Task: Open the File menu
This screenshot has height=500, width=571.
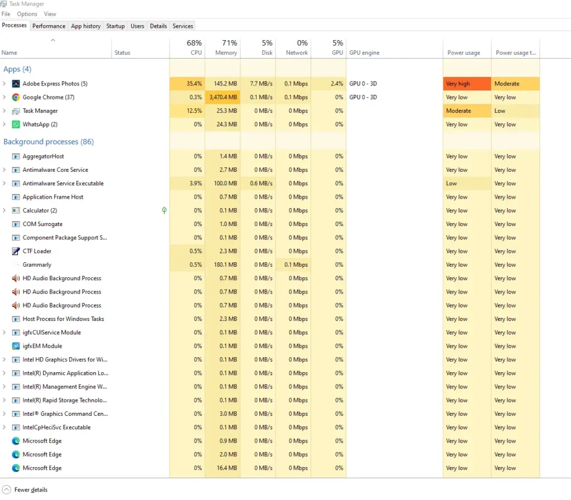Action: [x=6, y=14]
